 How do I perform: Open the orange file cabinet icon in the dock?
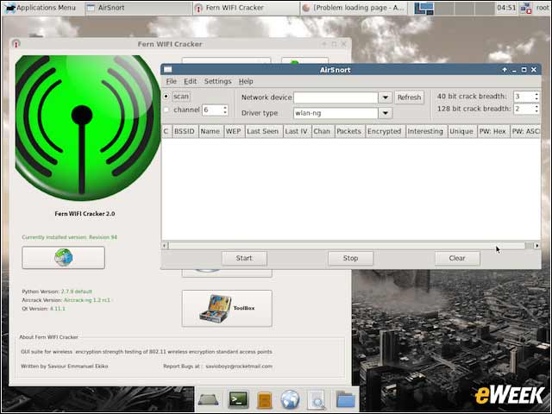point(265,400)
